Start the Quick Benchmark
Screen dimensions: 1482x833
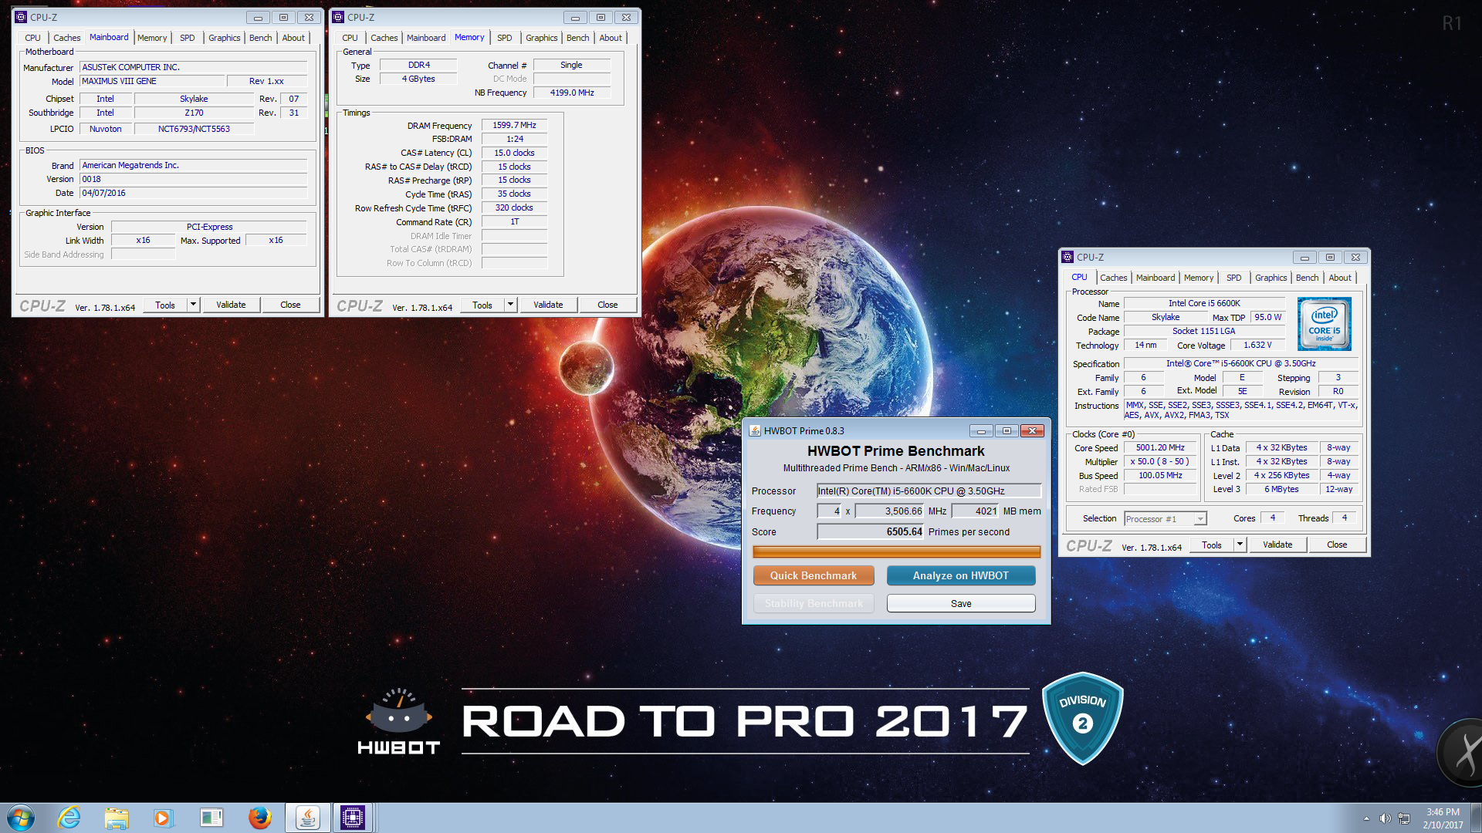point(814,575)
